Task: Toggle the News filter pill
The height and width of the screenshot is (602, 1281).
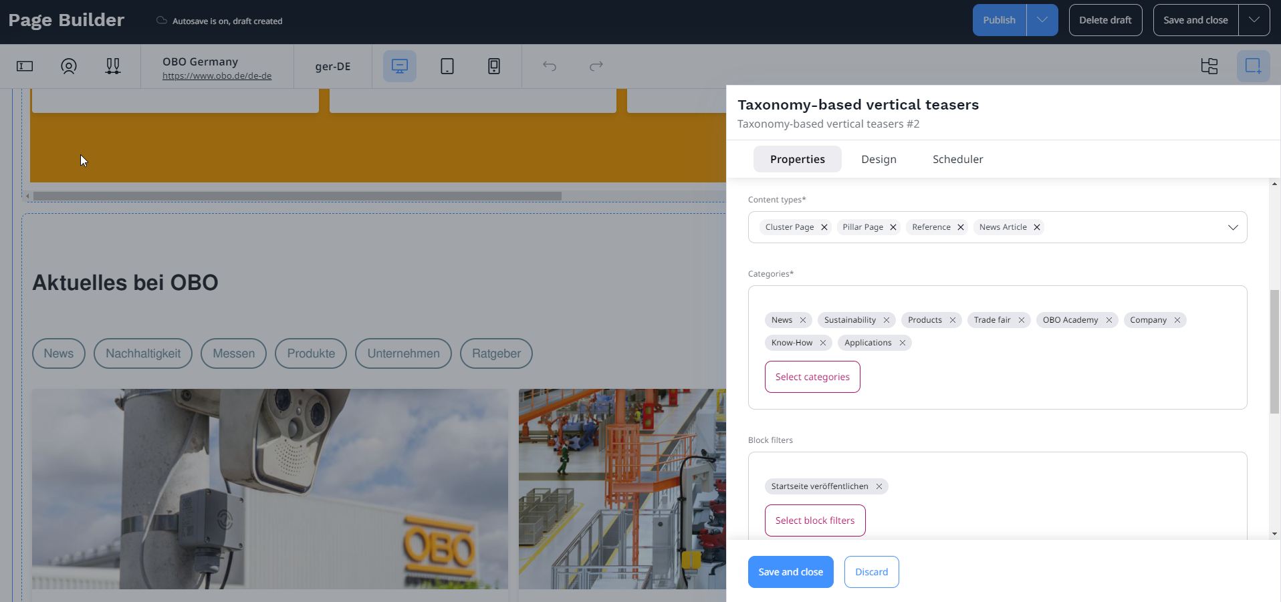Action: 58,353
